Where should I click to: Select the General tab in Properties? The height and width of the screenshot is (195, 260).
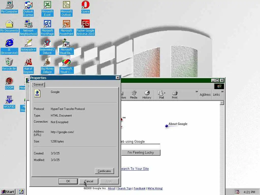tap(38, 85)
